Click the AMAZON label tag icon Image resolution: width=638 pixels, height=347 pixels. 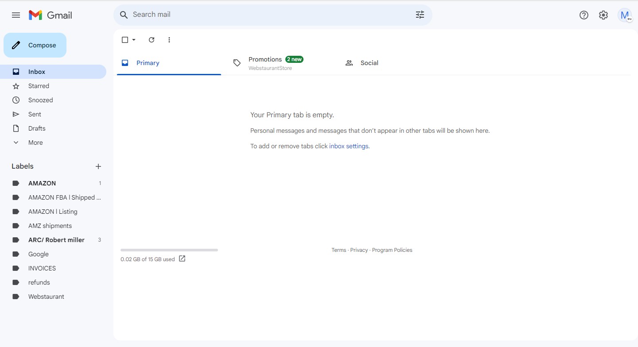[x=16, y=183]
